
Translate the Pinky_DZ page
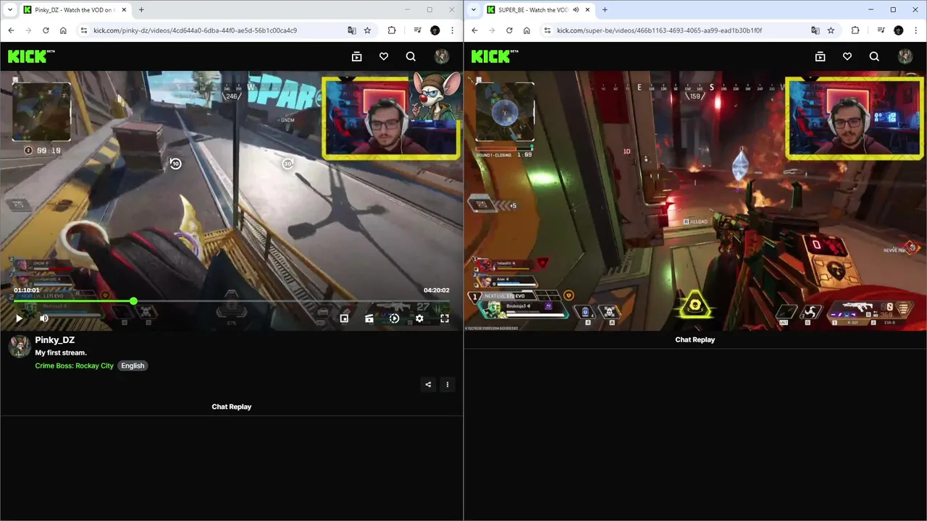352,30
